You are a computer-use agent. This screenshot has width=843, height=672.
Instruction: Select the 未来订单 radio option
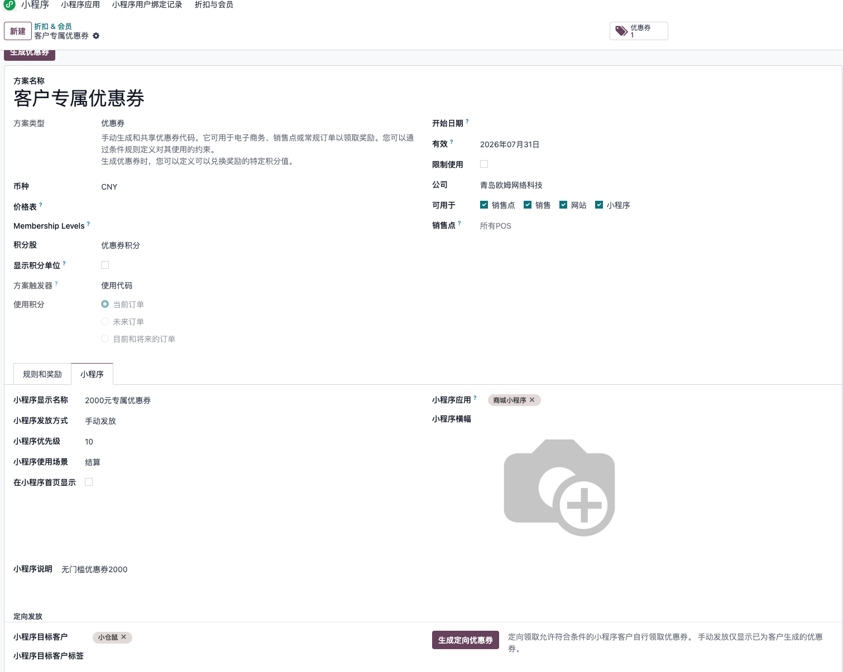click(105, 321)
